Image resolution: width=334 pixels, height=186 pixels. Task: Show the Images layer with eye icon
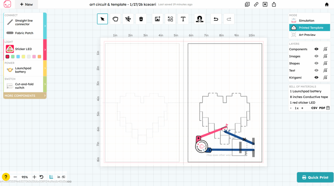click(316, 56)
